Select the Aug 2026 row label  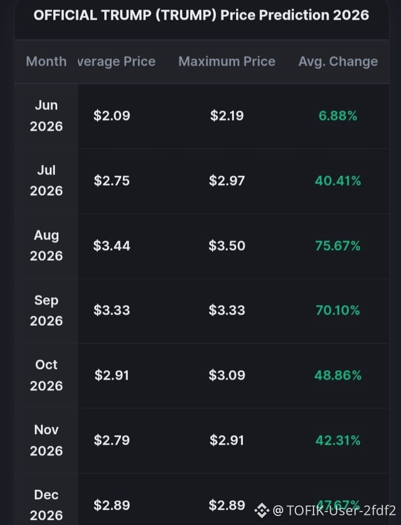[x=46, y=246]
